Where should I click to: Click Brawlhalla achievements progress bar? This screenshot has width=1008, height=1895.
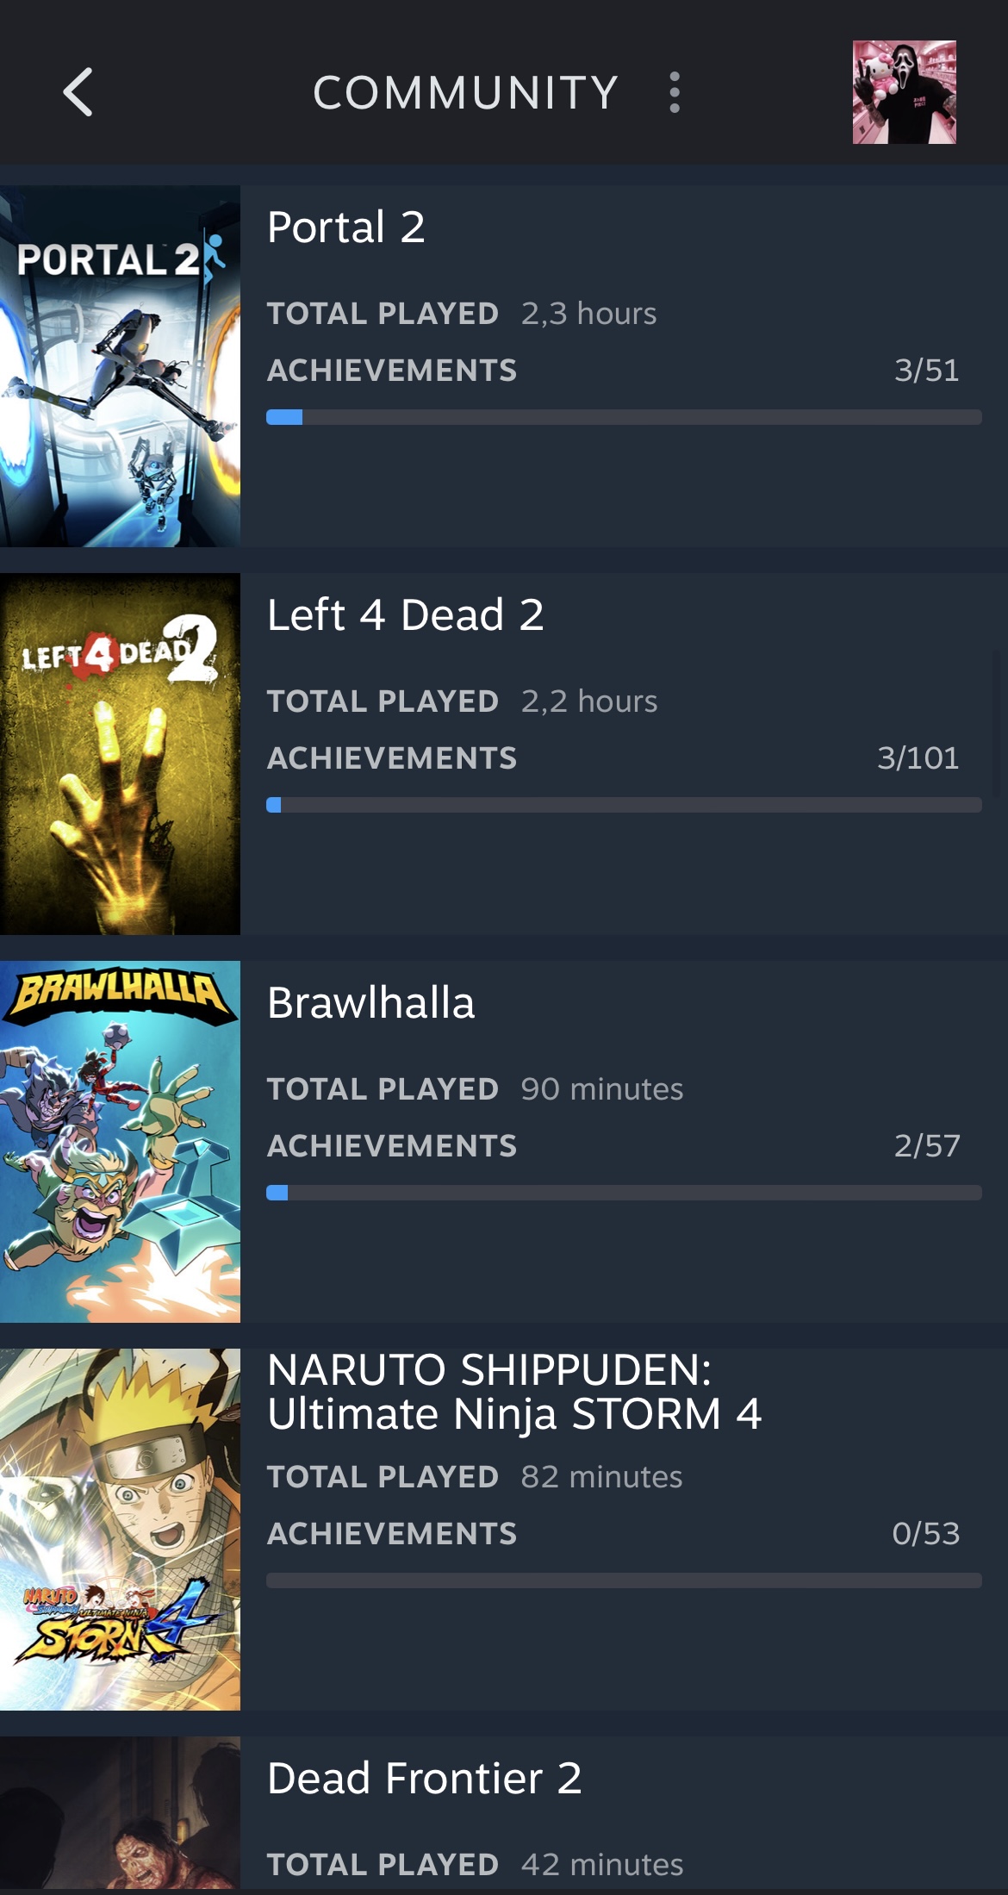coord(624,1193)
